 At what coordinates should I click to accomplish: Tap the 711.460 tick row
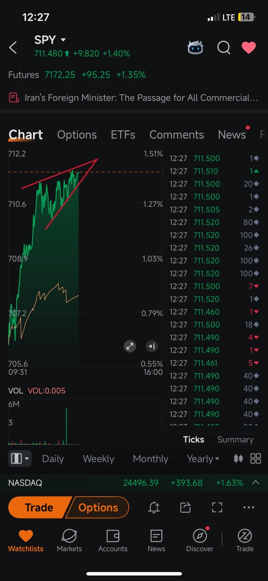pos(214,312)
